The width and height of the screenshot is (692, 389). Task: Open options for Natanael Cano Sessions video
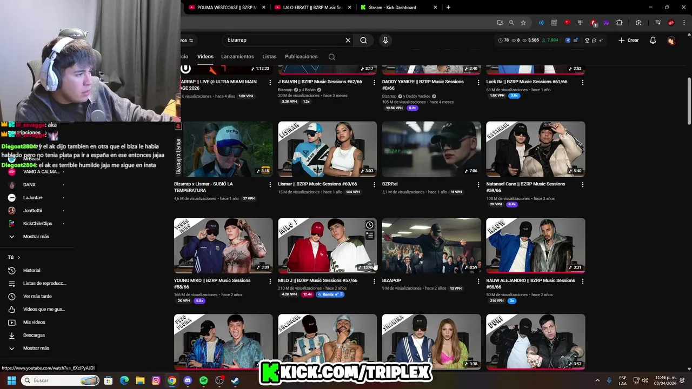click(582, 185)
